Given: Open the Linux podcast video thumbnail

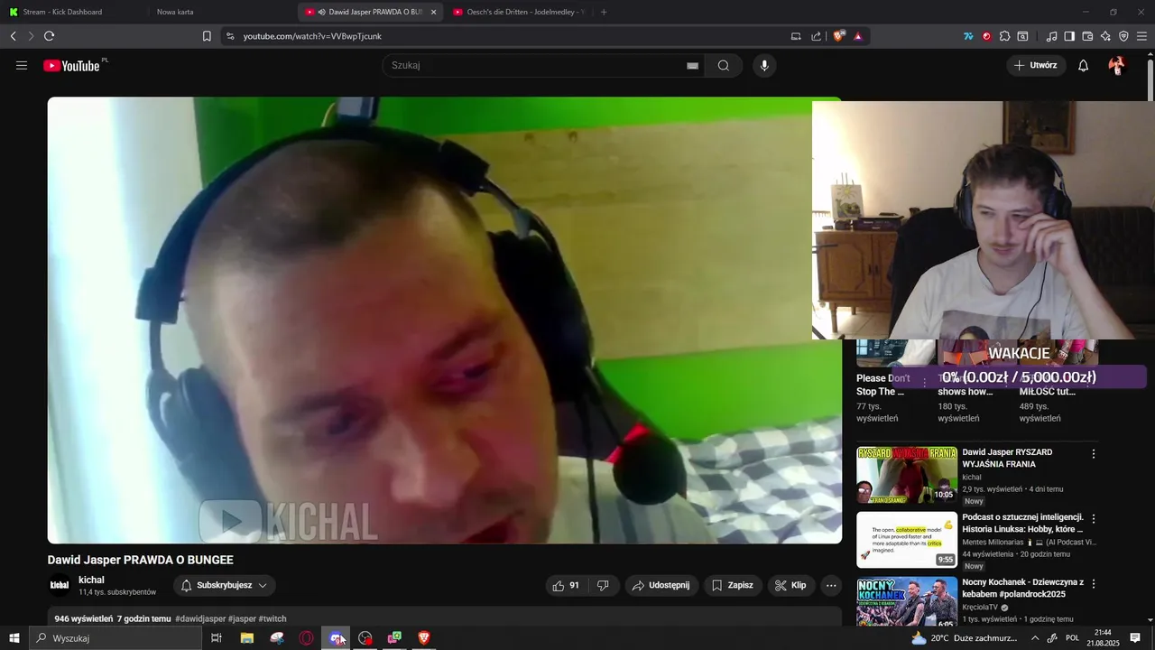Looking at the screenshot, I should point(907,540).
